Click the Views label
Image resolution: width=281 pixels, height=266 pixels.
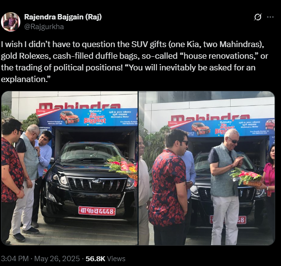point(116,259)
